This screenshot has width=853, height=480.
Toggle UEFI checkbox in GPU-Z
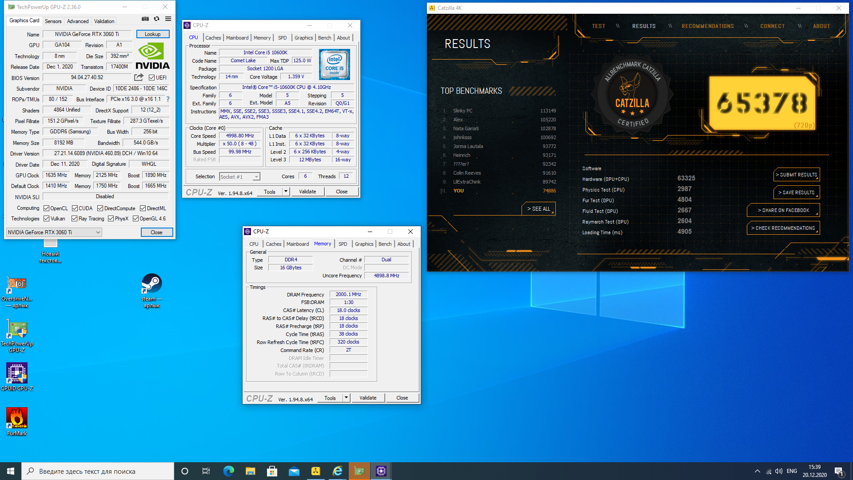[x=151, y=77]
